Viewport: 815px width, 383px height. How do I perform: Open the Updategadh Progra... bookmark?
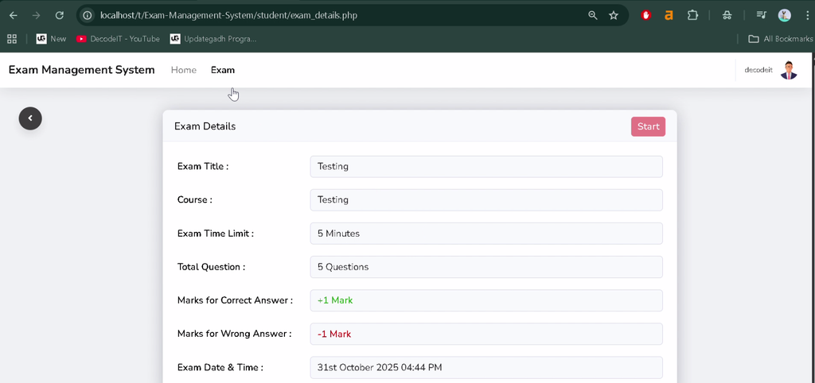pos(213,38)
